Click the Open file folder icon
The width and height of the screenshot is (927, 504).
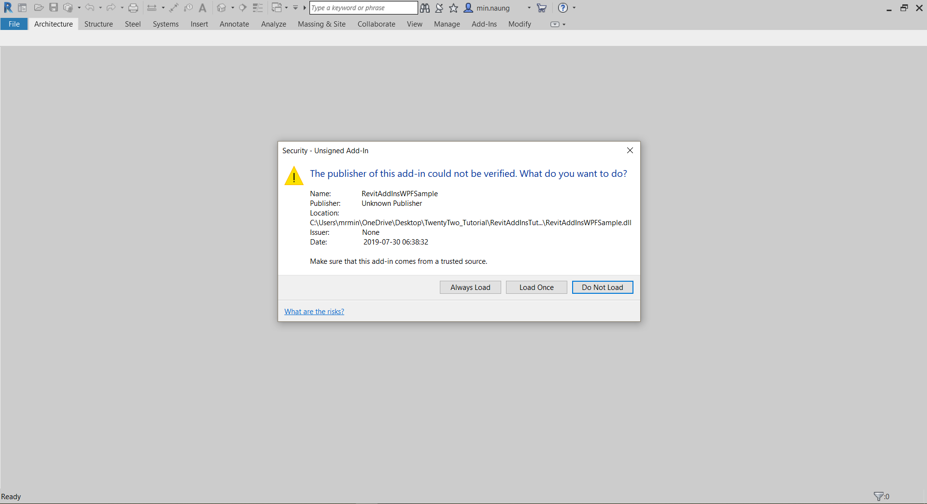click(39, 8)
